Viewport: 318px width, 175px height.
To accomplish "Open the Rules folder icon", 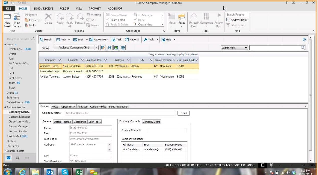I will coord(182,17).
